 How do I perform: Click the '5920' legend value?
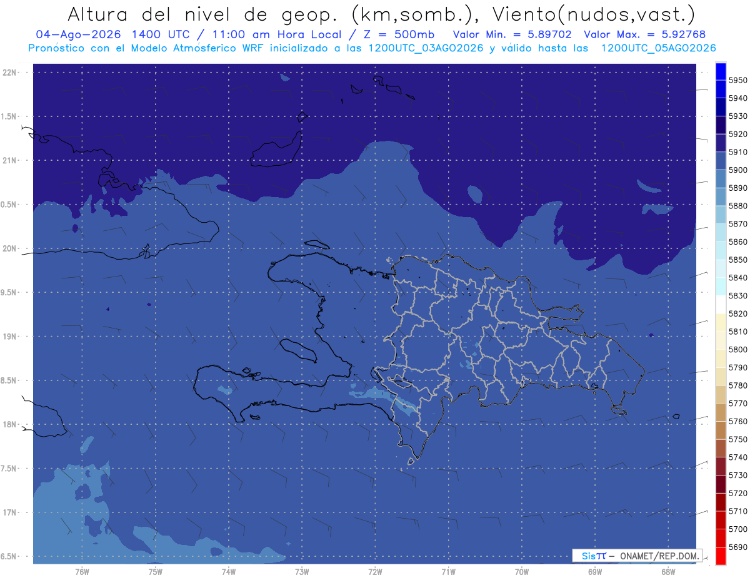click(738, 134)
